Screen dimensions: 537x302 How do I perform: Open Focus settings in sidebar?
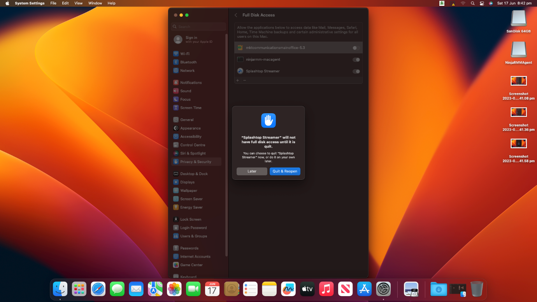click(197, 99)
